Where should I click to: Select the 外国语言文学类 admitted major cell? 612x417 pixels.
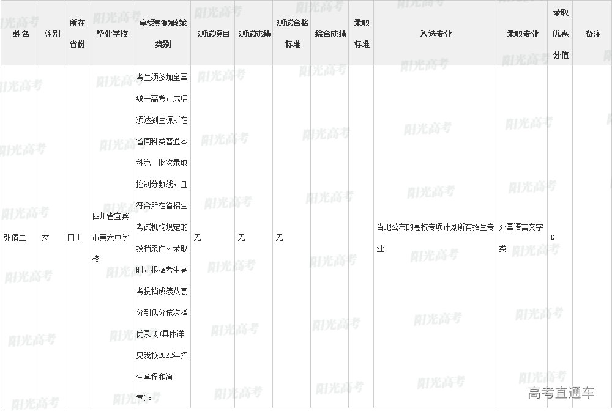coord(521,237)
